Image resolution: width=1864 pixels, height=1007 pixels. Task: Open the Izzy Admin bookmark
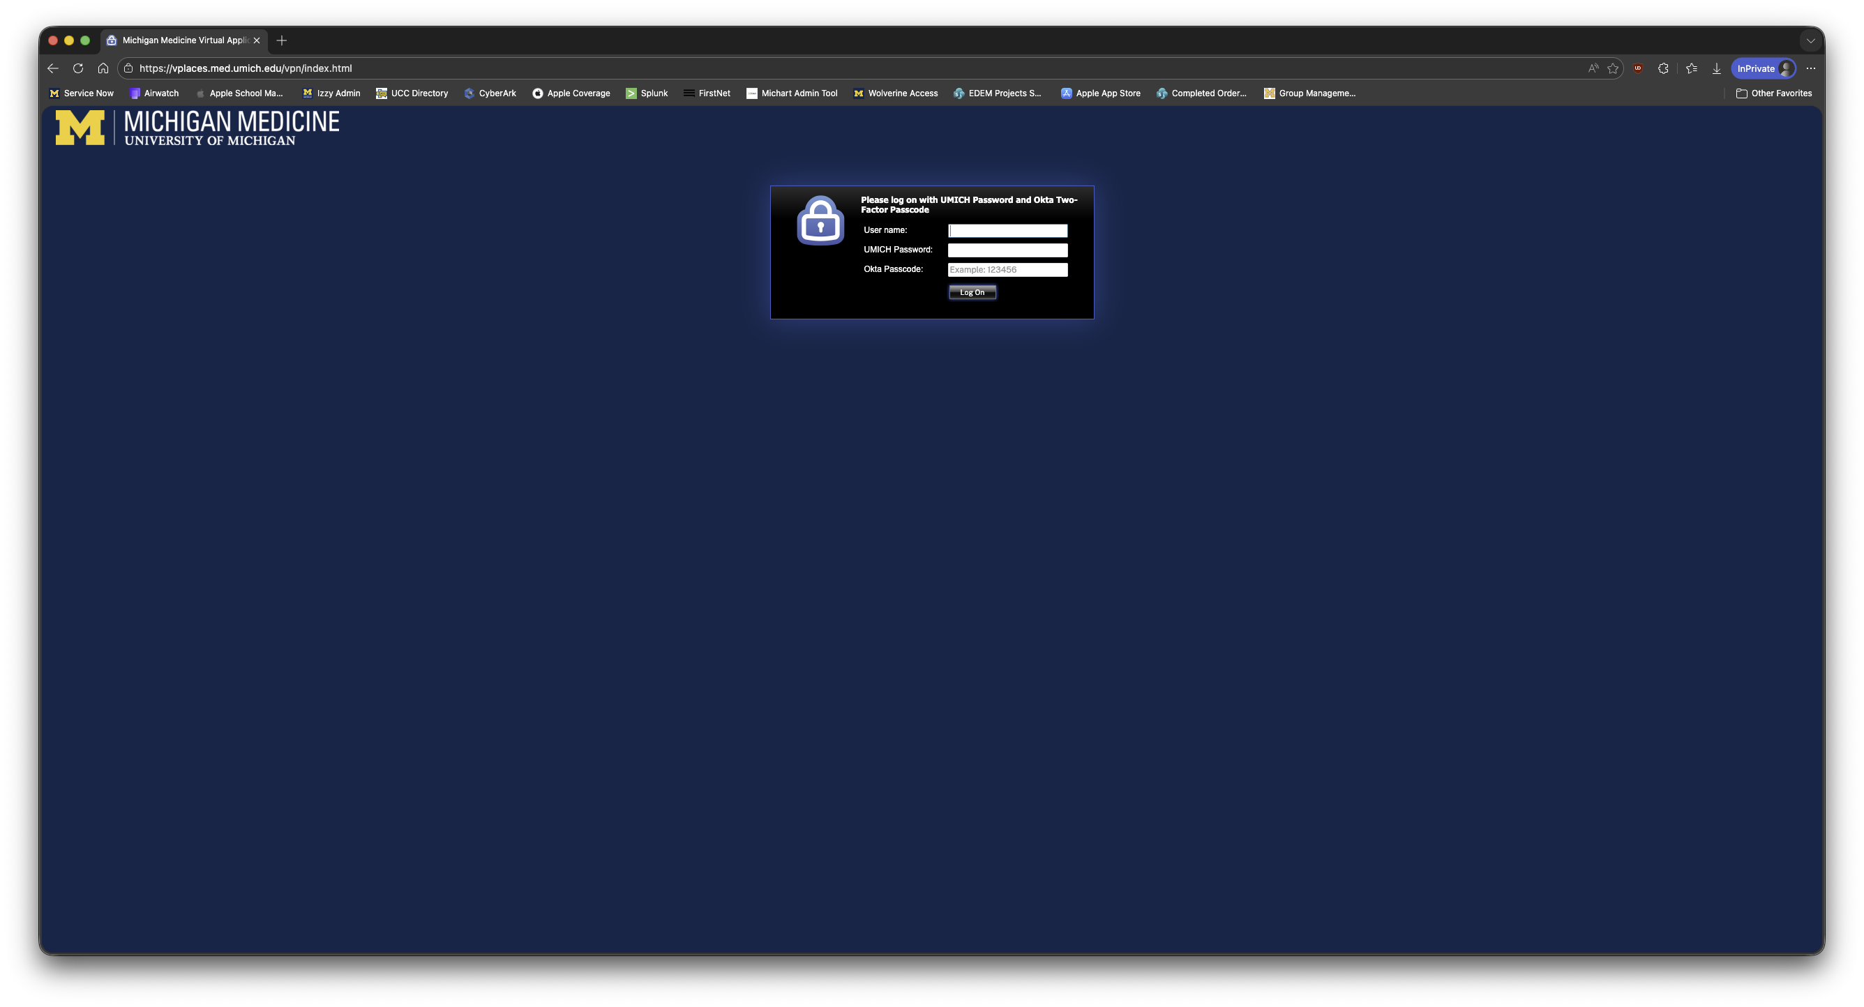point(331,93)
